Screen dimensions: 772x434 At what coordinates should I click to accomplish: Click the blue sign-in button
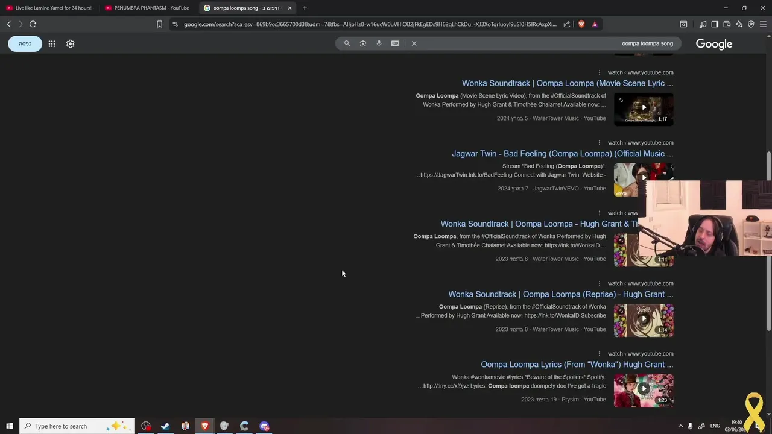point(25,43)
